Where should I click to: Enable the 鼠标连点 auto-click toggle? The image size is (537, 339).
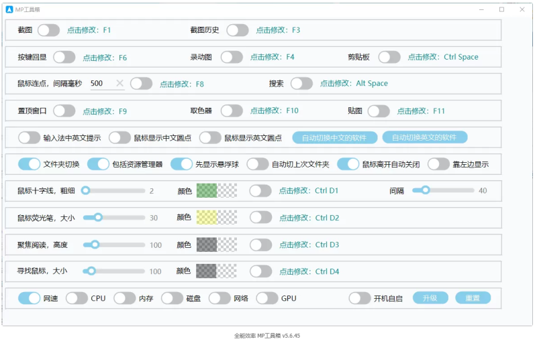pyautogui.click(x=141, y=84)
